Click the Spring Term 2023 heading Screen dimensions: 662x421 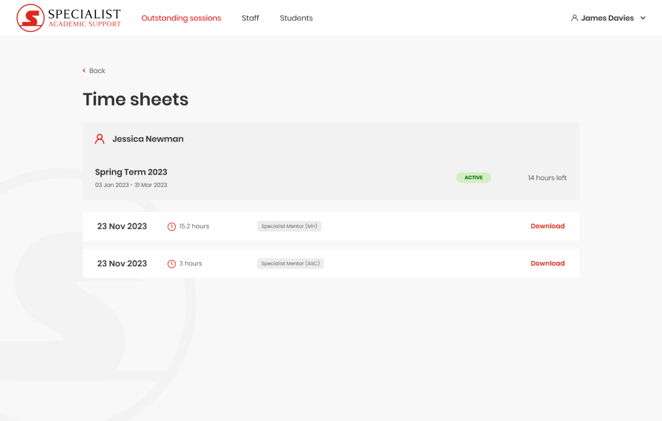pos(131,172)
